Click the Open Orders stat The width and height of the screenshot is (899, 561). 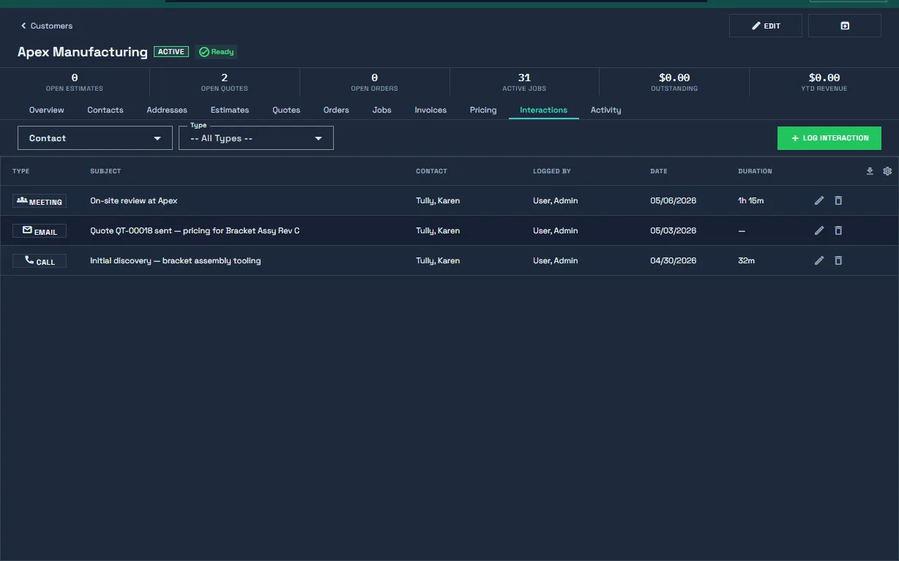pos(375,82)
